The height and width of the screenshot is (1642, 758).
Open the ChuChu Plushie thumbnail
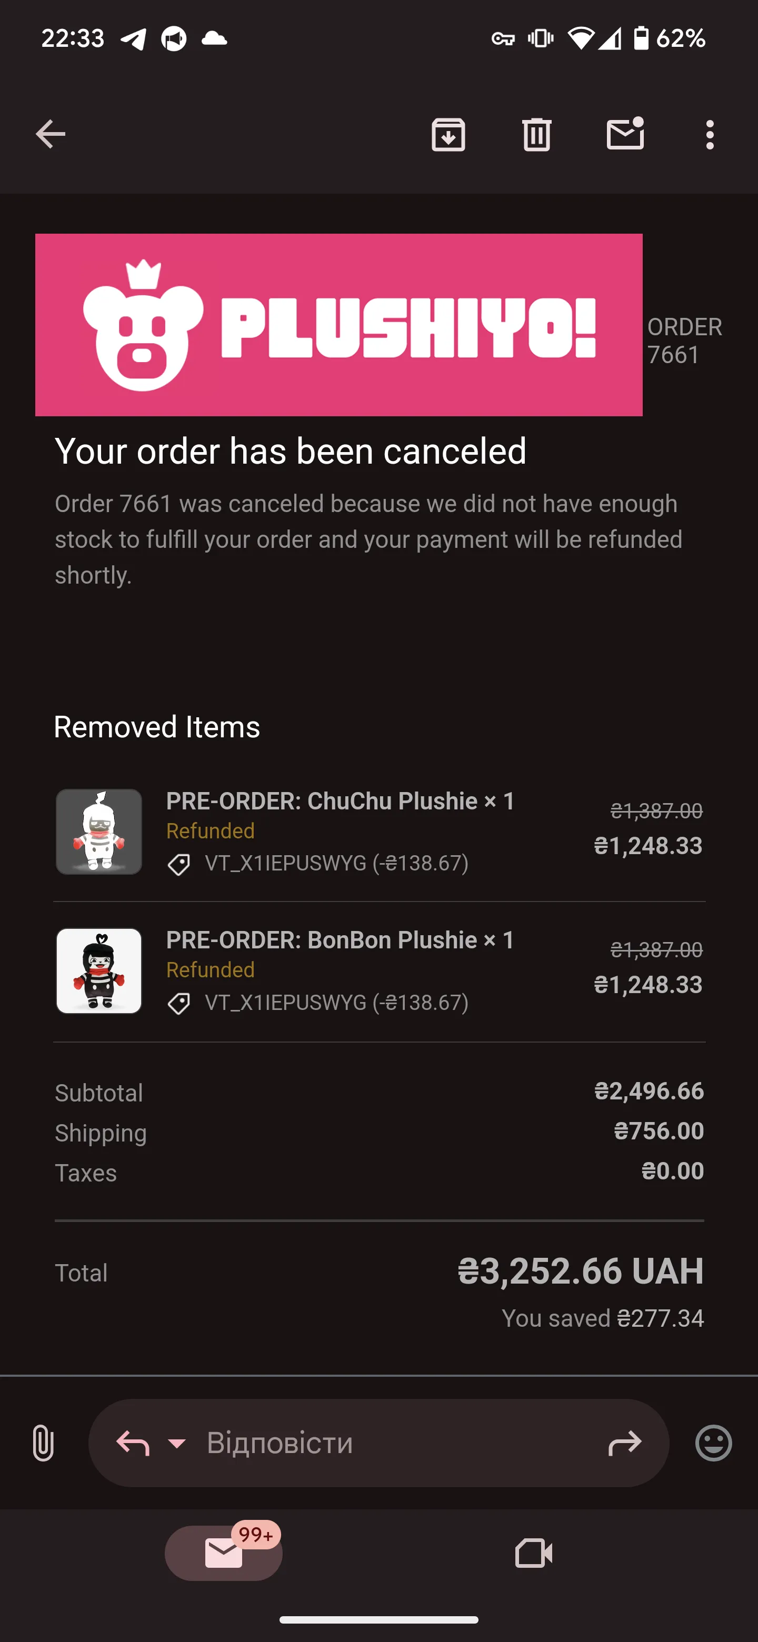pos(99,831)
